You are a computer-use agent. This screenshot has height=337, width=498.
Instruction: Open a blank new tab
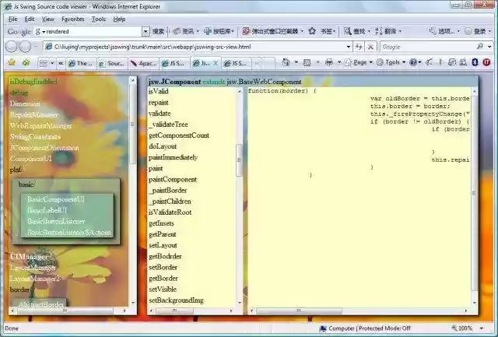263,63
